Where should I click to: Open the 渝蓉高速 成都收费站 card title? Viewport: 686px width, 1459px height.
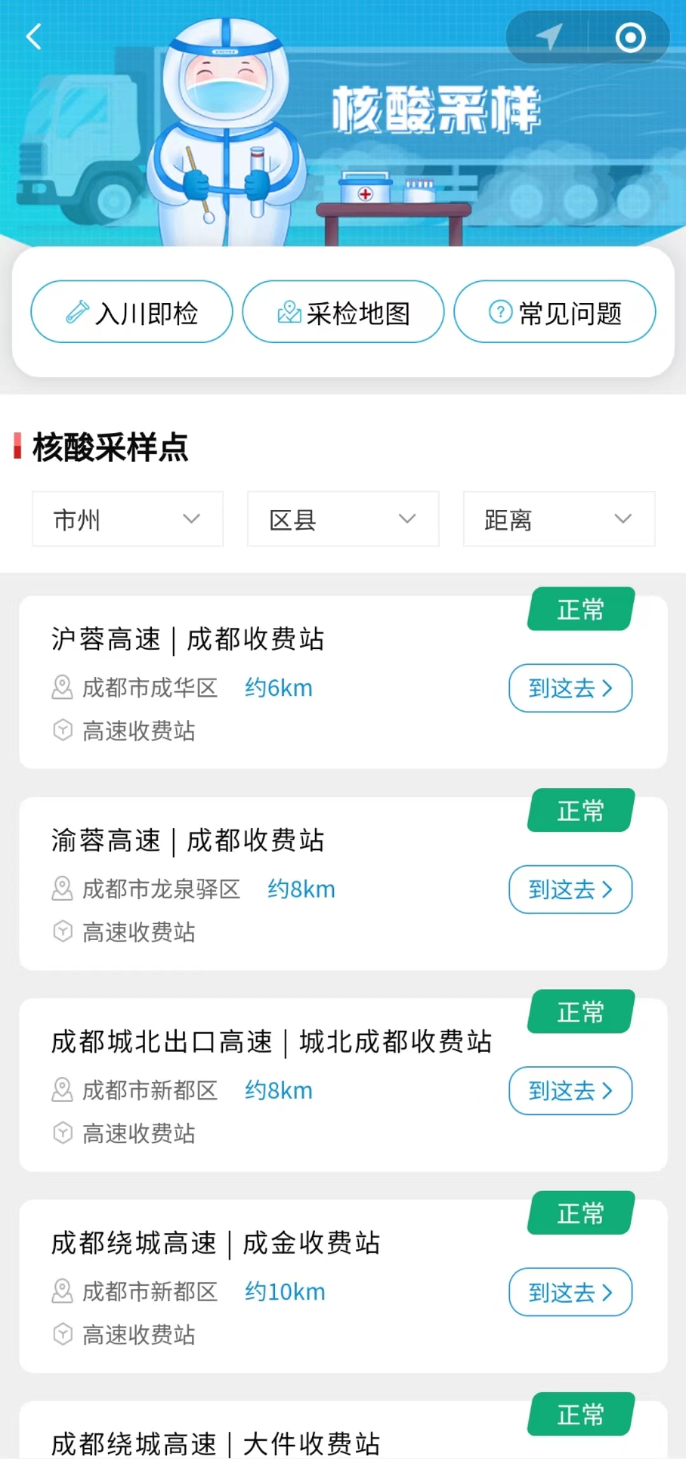click(x=188, y=841)
